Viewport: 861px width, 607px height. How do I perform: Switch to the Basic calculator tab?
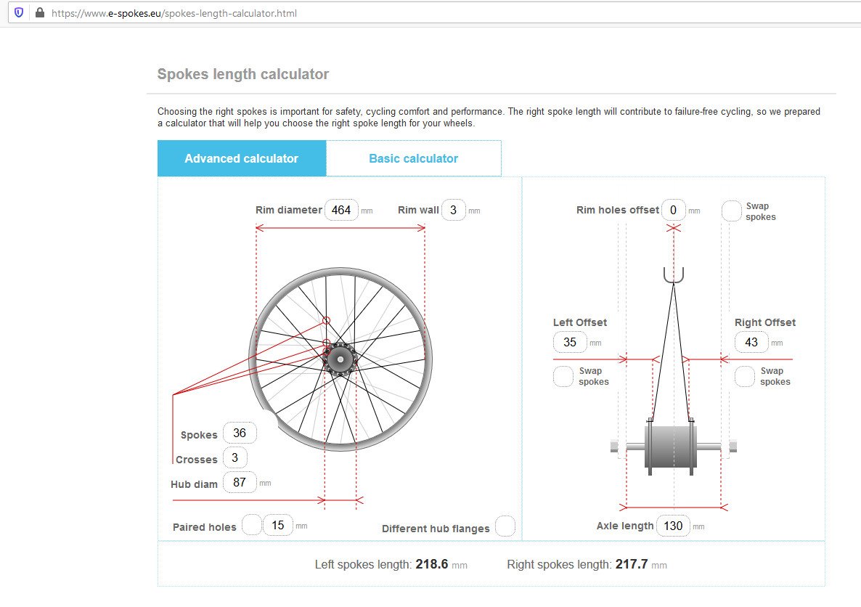point(414,158)
